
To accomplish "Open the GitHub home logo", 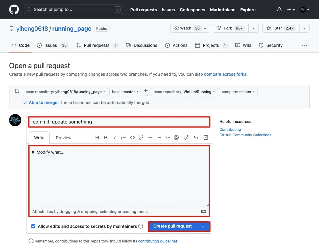I will [x=14, y=9].
